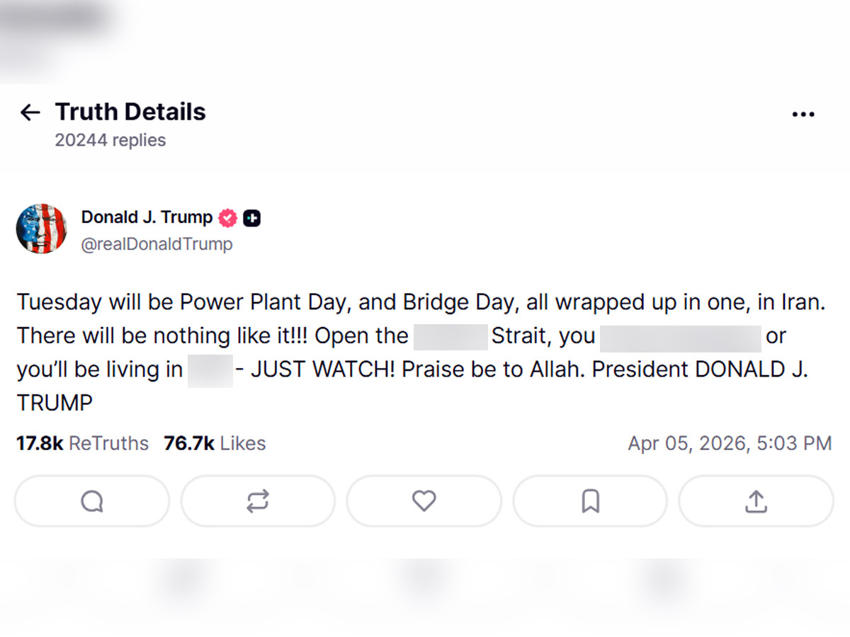Click the red verified badge
The width and height of the screenshot is (850, 637).
coord(227,218)
